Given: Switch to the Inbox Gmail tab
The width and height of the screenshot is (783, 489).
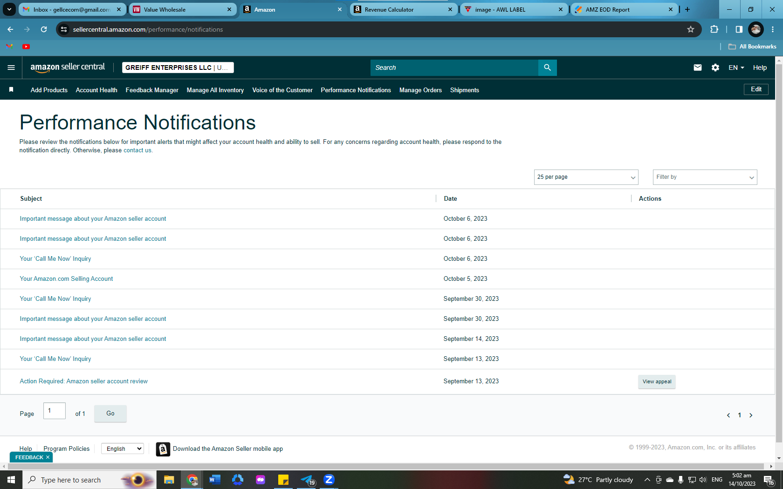Looking at the screenshot, I should pos(72,9).
